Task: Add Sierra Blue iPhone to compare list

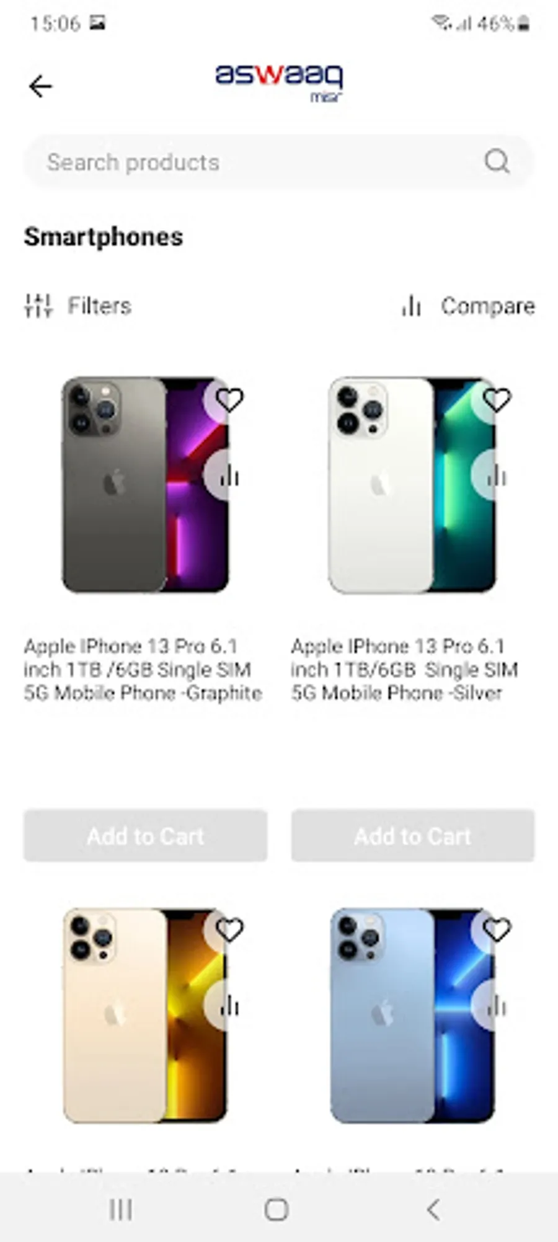Action: (x=497, y=1005)
